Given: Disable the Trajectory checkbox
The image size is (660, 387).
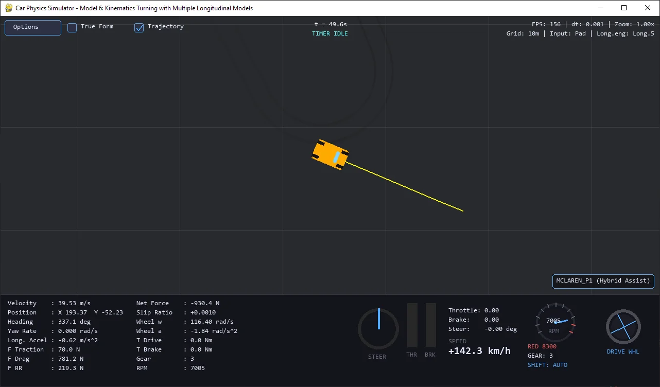Looking at the screenshot, I should click(139, 28).
